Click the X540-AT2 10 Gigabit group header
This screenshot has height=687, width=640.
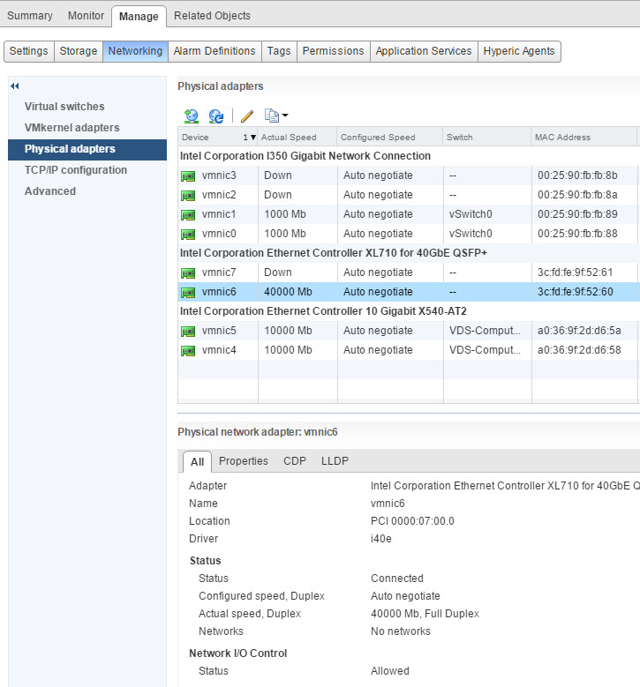[x=323, y=311]
